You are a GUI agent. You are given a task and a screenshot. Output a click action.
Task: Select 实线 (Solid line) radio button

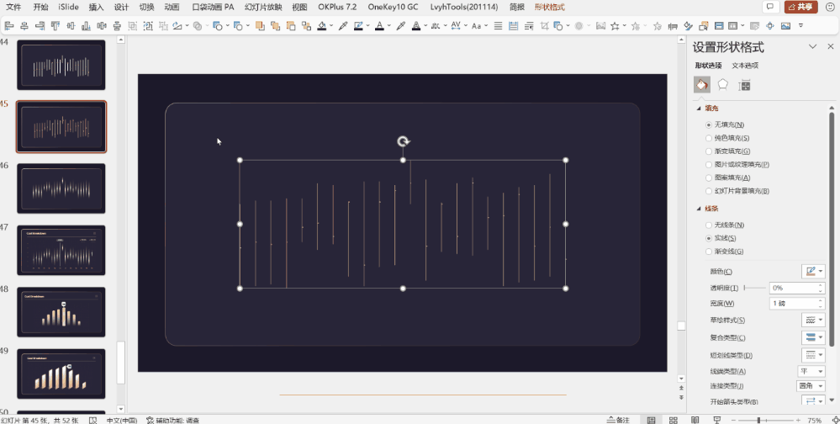[709, 238]
